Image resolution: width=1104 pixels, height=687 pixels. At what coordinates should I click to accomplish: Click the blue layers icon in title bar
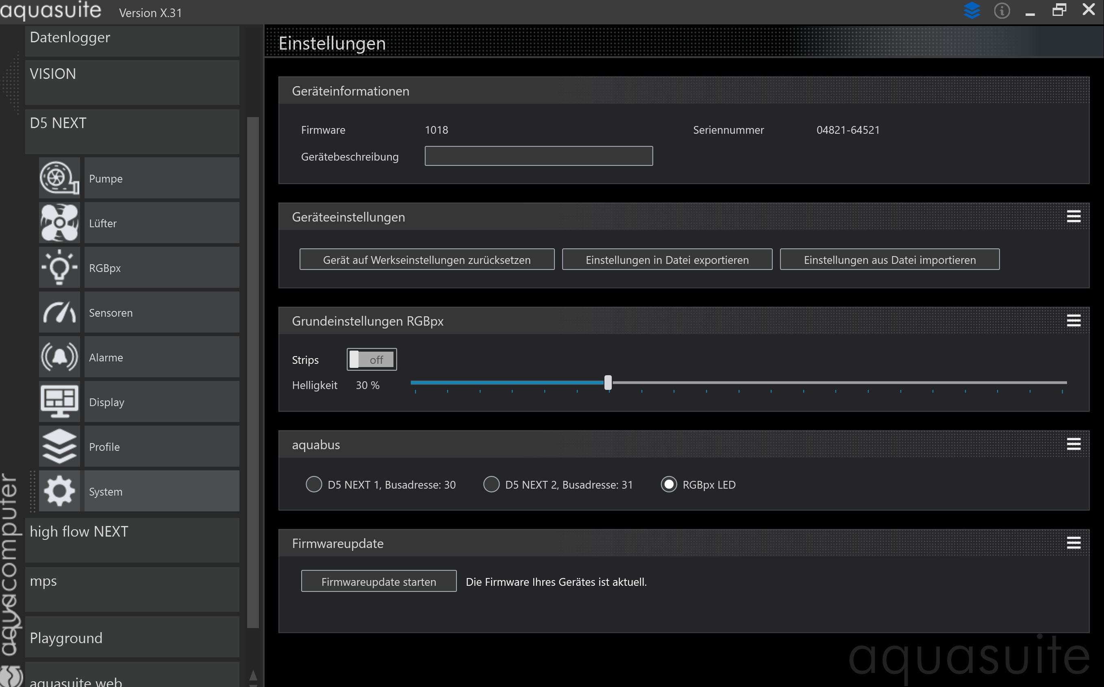(x=972, y=10)
